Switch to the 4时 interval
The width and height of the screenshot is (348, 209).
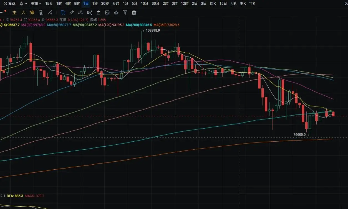point(68,4)
